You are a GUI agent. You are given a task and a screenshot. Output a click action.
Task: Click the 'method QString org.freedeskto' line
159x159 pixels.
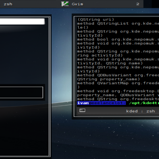[118, 99]
